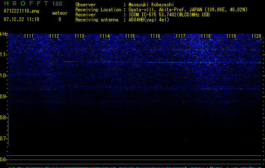Screen dimensions: 265x168
Task: Click the meteor label
Action: [x=60, y=13]
